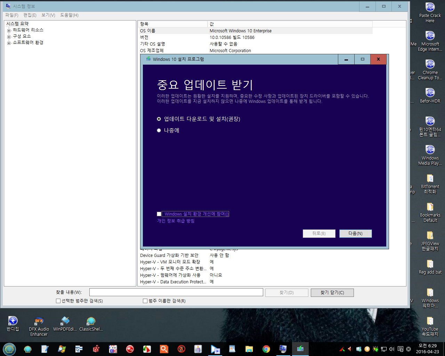Select Hyper-V - Data Execution Protect row
Image resolution: width=445 pixels, height=356 pixels.
pos(256,282)
